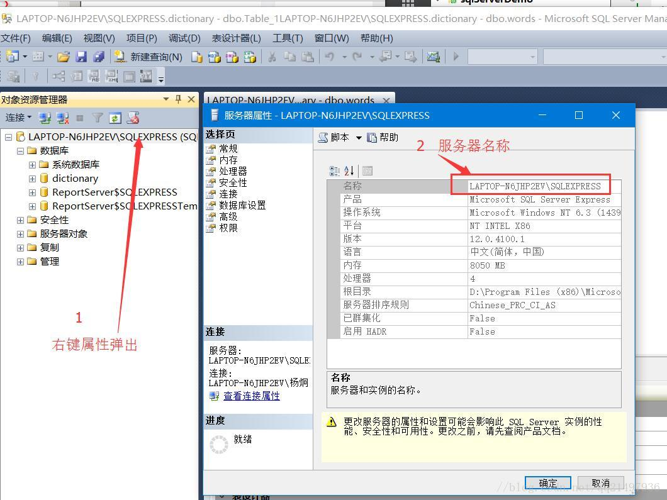
Task: Click the save all icon
Action: pos(99,56)
